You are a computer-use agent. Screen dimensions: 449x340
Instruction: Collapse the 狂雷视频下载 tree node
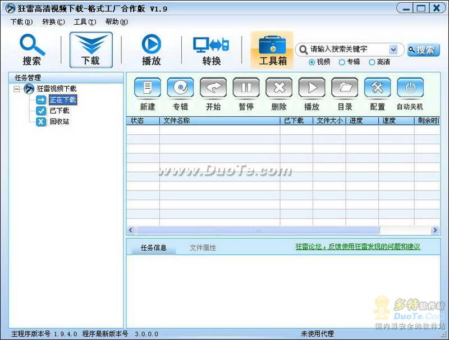coord(17,89)
